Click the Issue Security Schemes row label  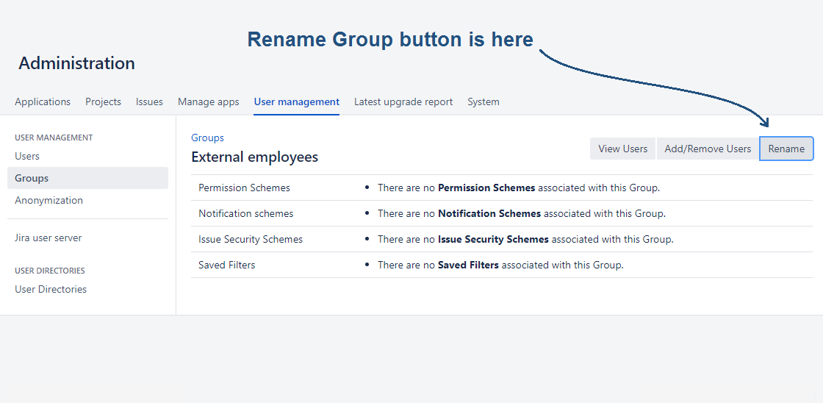point(251,239)
